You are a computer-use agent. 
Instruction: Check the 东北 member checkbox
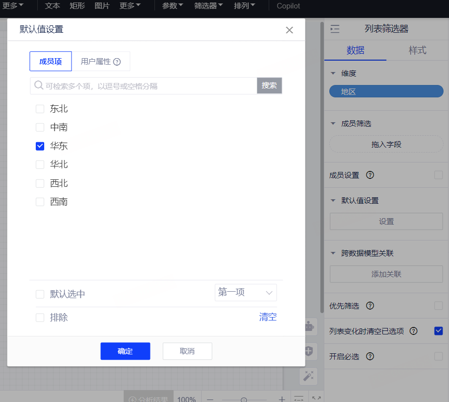(40, 109)
